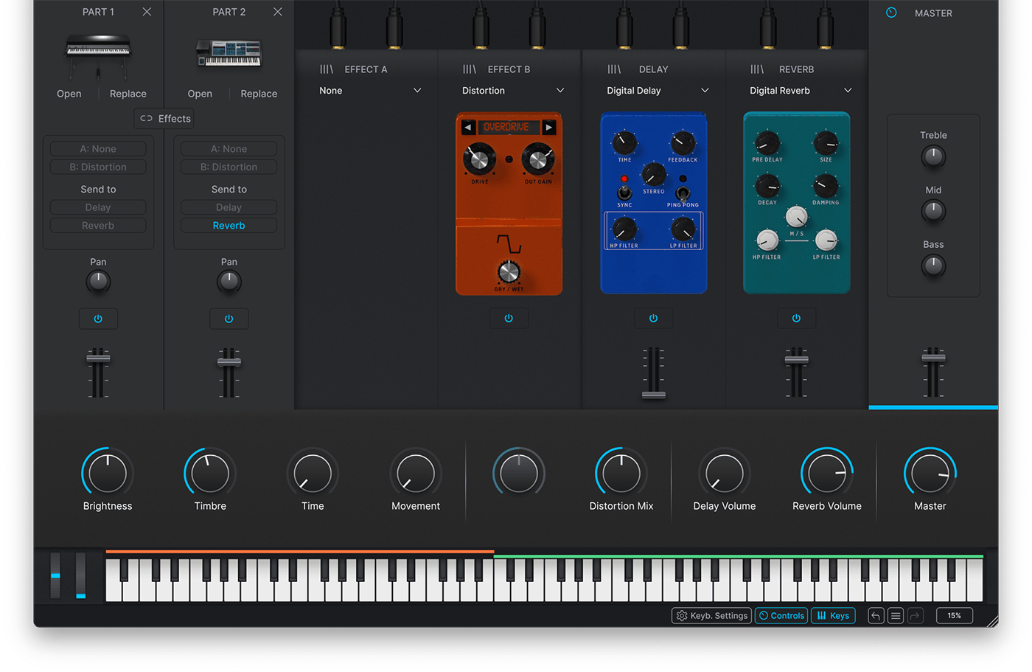Select previous distortion type with left arrow
1032x672 pixels.
pyautogui.click(x=468, y=128)
